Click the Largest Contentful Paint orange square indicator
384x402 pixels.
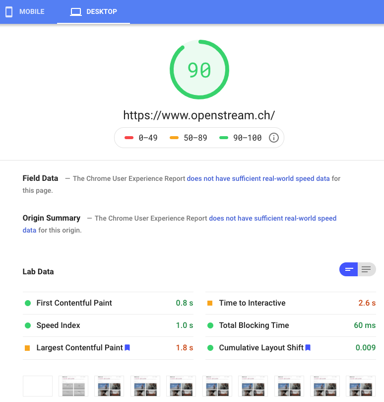27,348
